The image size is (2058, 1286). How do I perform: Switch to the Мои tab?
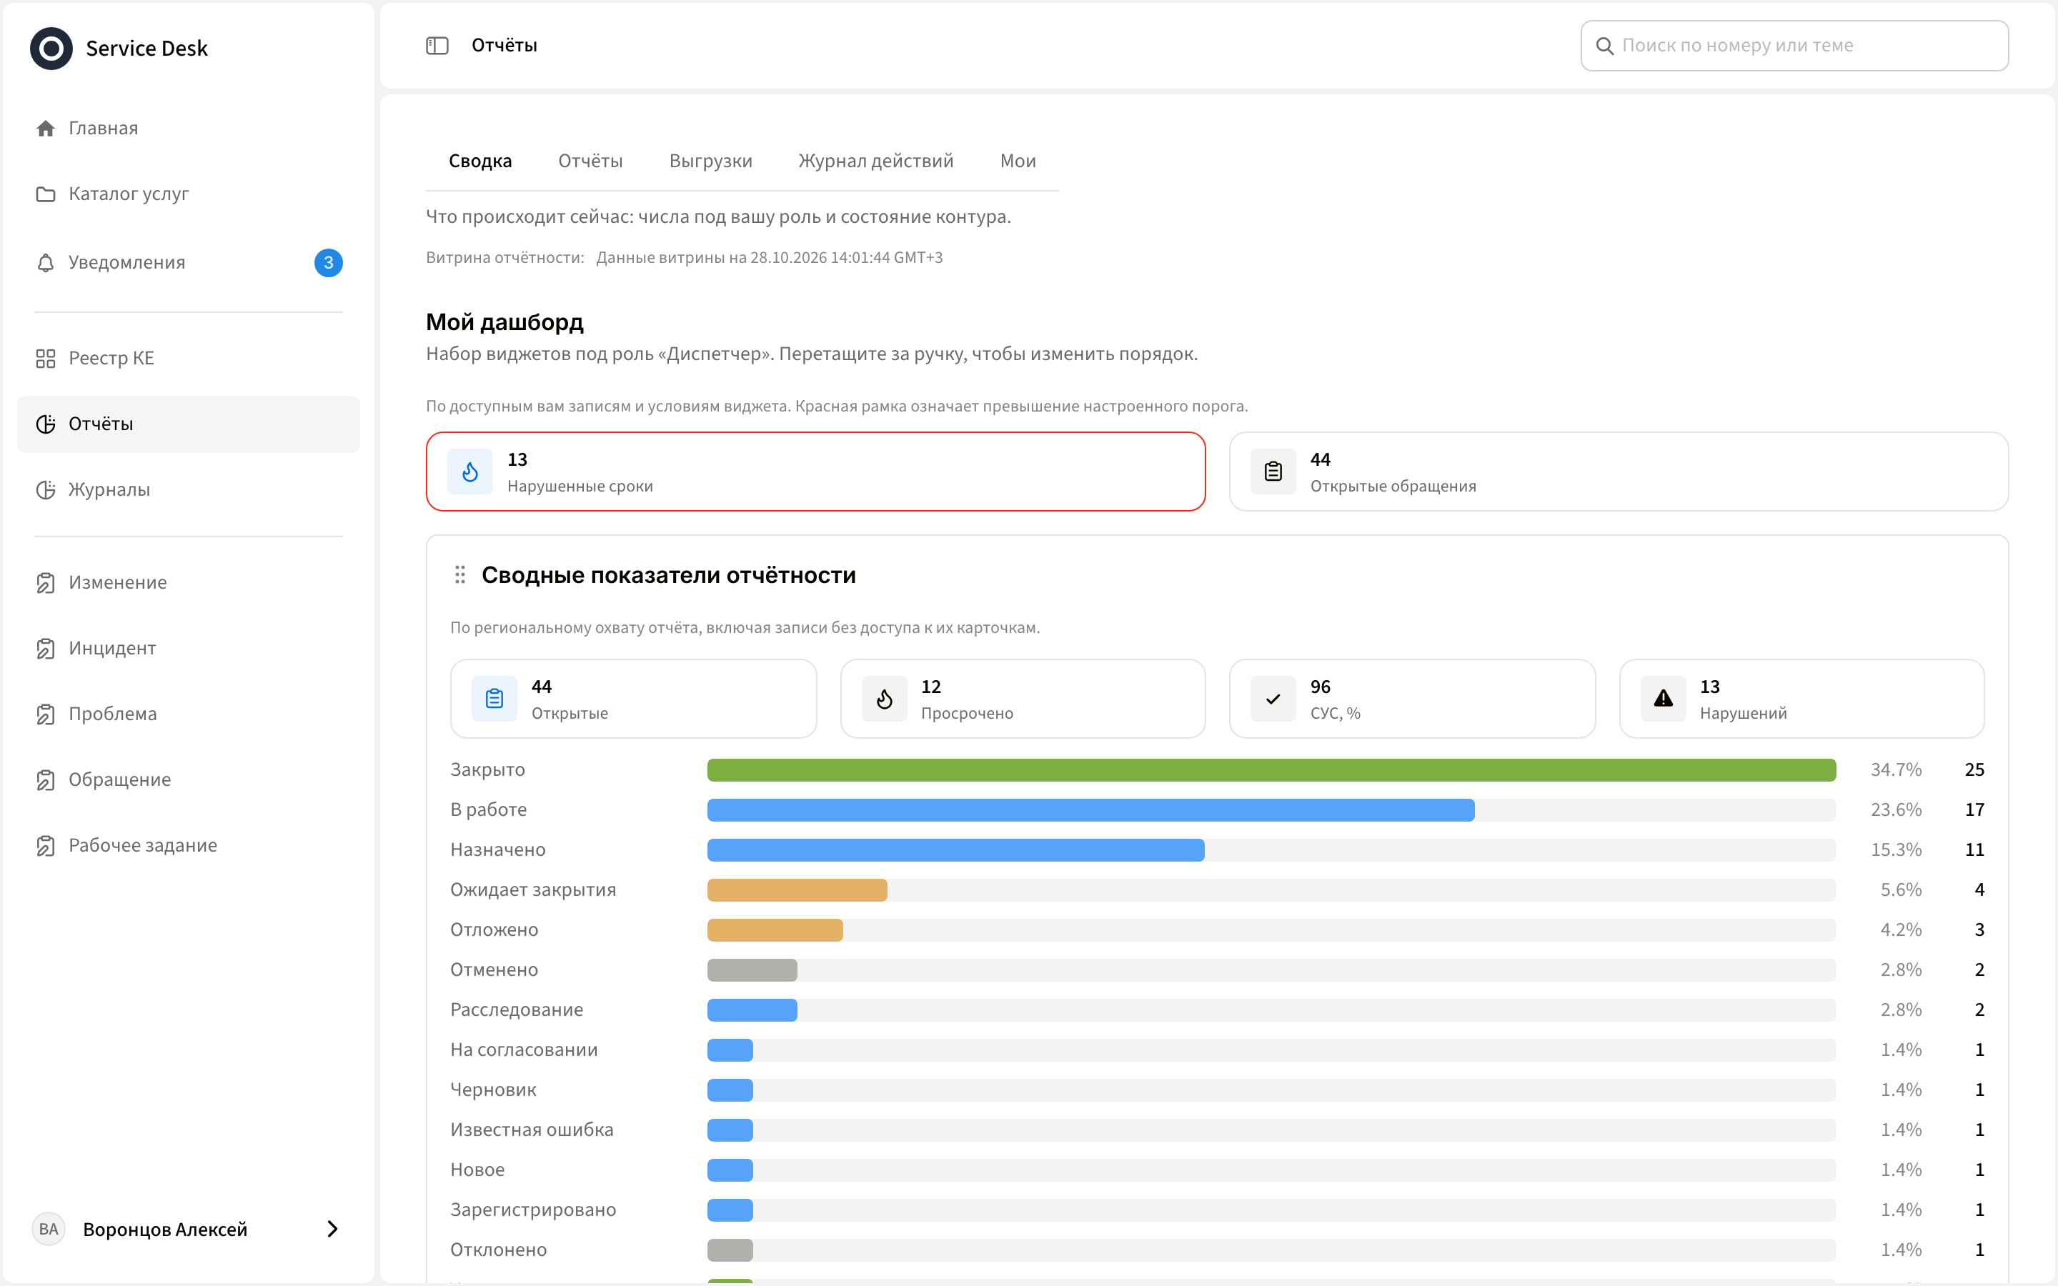coord(1018,161)
